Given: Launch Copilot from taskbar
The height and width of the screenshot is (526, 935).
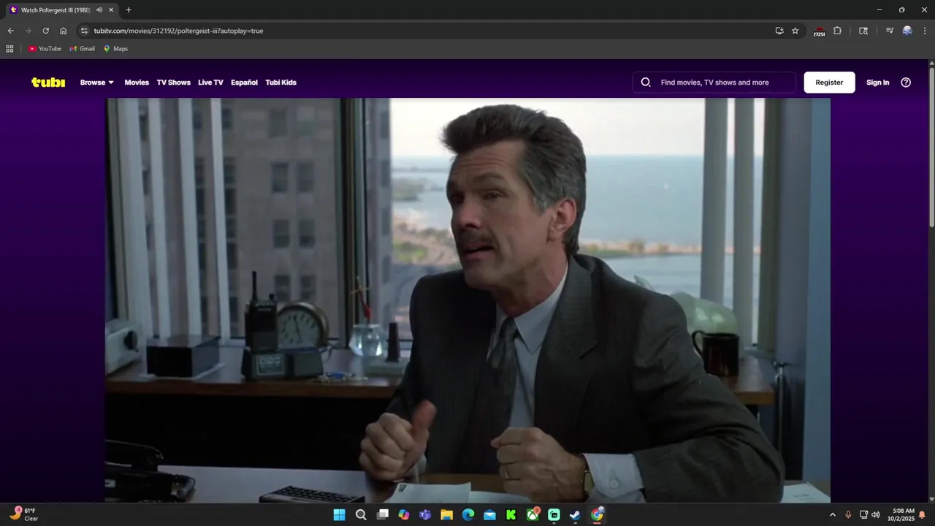Looking at the screenshot, I should click(x=404, y=515).
